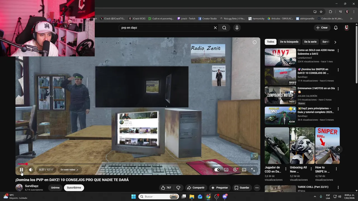Open the Chrome extensions puzzle icon
Image resolution: width=358 pixels, height=201 pixels.
point(331,12)
